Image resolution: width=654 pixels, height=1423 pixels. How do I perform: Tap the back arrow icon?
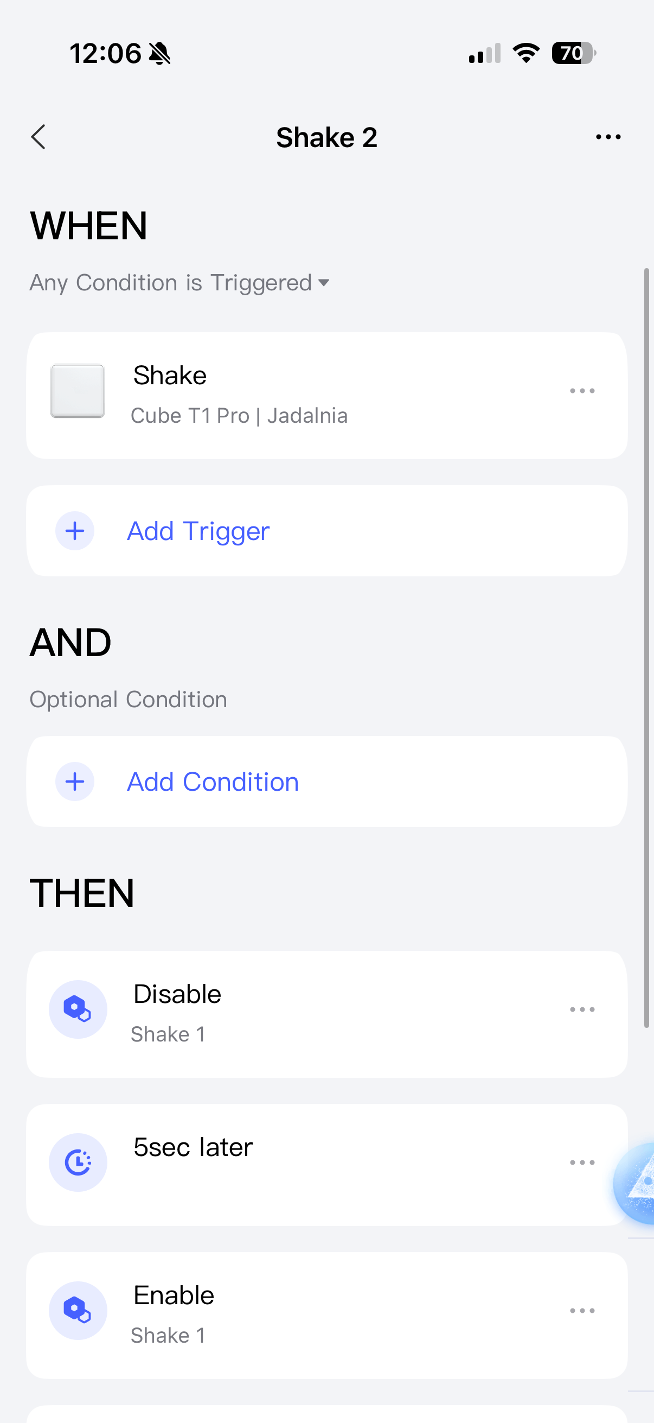tap(38, 137)
